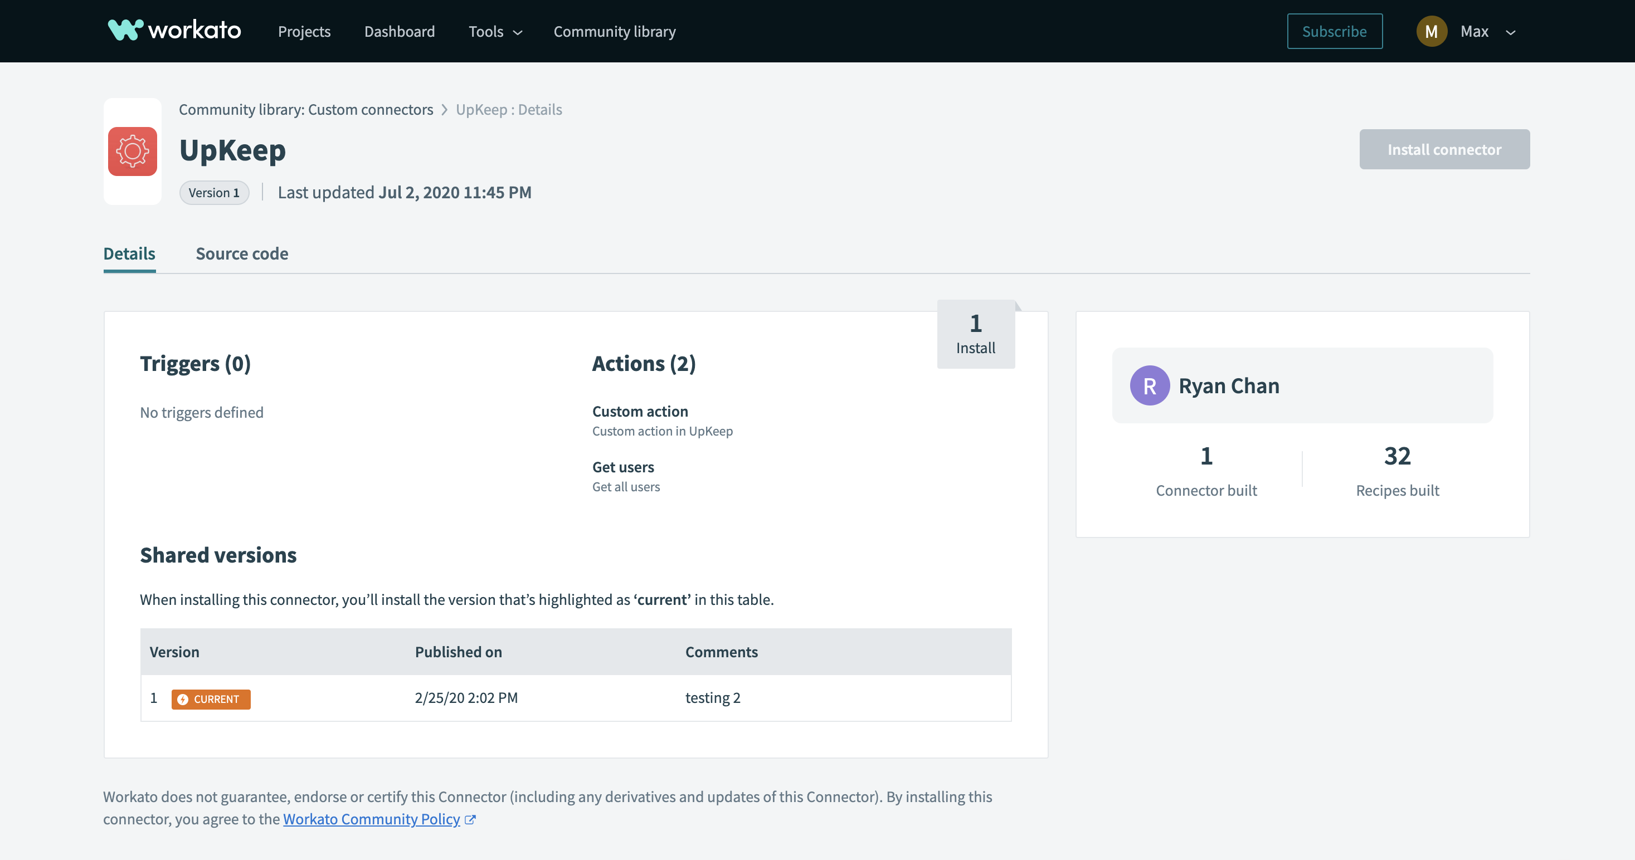Image resolution: width=1635 pixels, height=860 pixels.
Task: Click the Shared versions heading
Action: tap(218, 555)
